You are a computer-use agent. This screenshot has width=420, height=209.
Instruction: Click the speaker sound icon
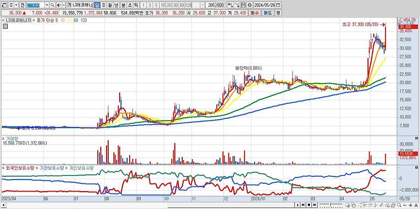tap(59, 5)
